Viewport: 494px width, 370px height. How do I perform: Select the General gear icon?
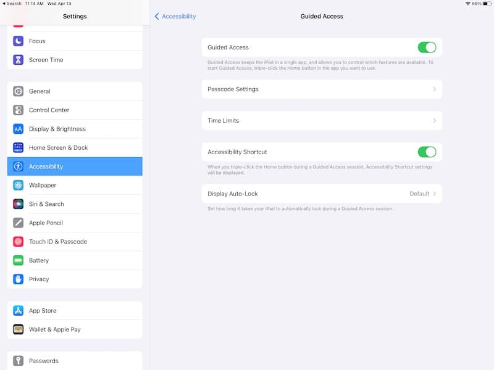coord(19,91)
